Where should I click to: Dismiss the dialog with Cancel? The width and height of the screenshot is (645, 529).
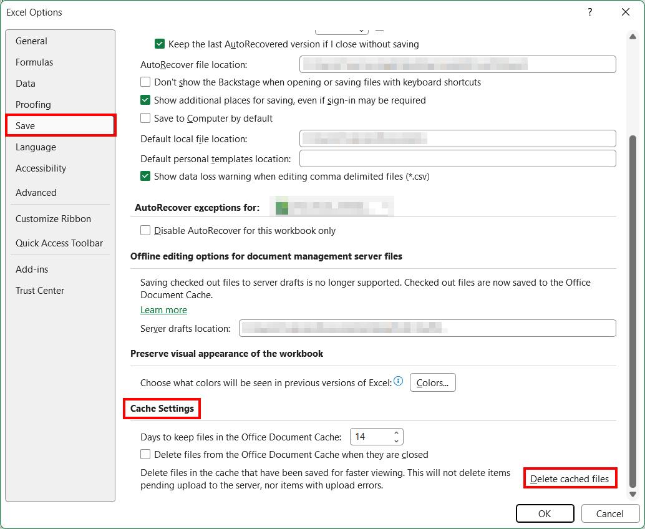pyautogui.click(x=609, y=514)
